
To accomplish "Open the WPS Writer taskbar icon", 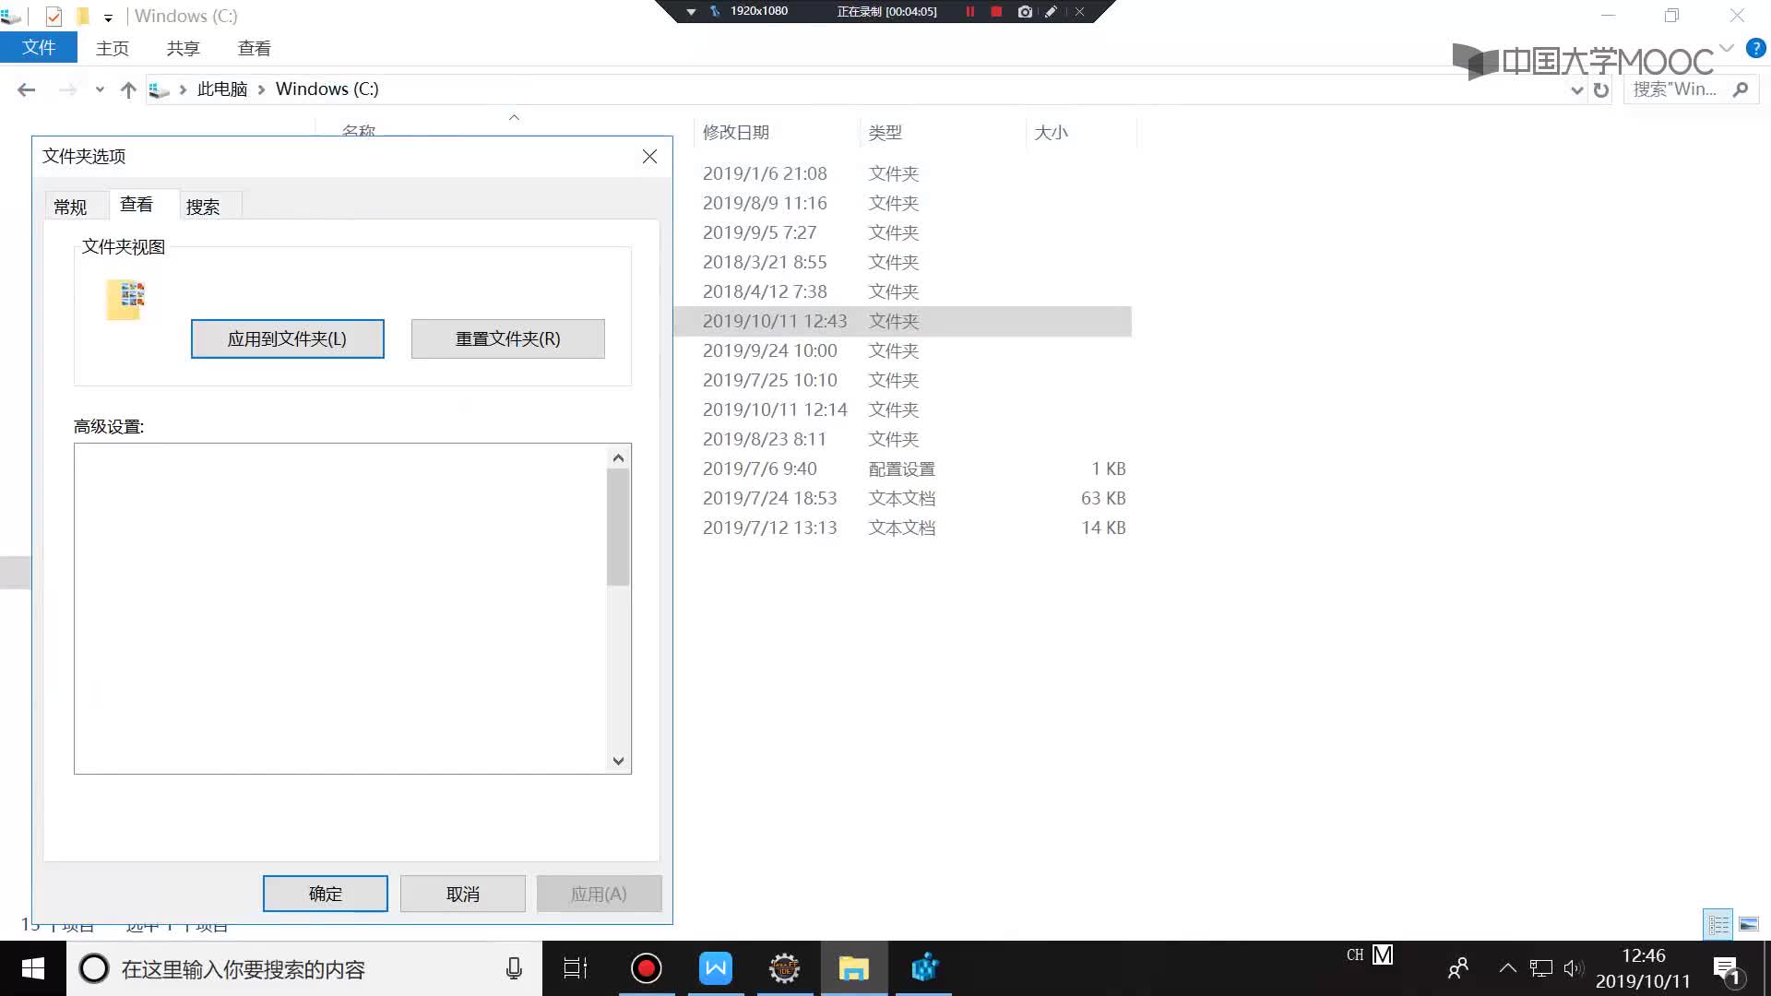I will pyautogui.click(x=716, y=968).
